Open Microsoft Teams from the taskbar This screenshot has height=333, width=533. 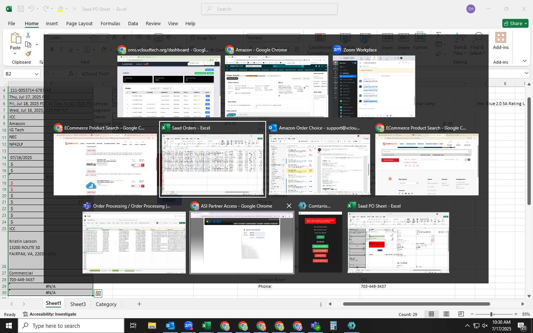click(x=315, y=326)
